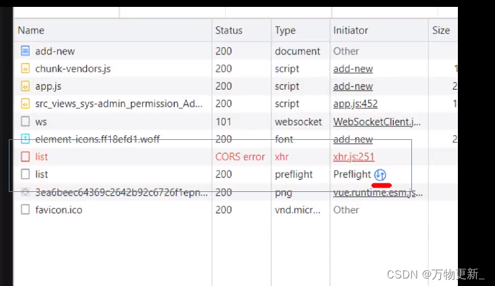Click the font type cell
495x286 pixels.
(284, 139)
